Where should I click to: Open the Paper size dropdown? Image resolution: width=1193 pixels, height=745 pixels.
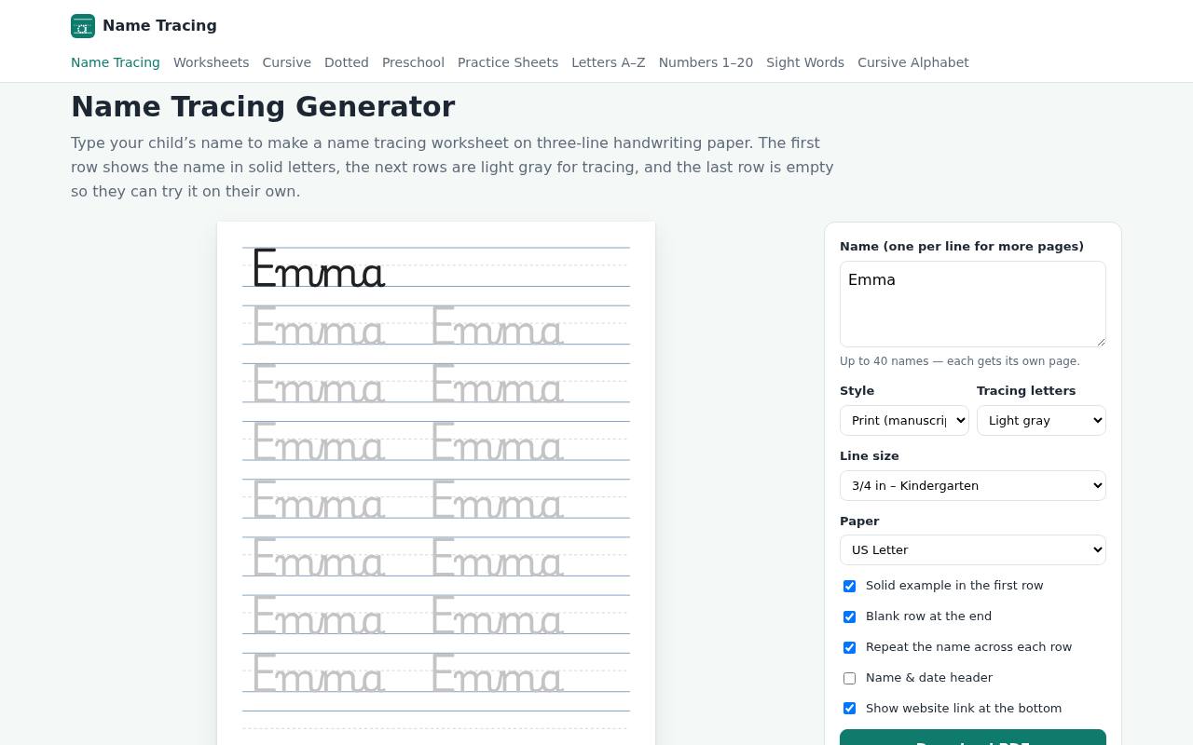coord(973,549)
